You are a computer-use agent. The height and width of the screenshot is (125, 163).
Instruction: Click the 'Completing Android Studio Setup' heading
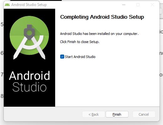(x=102, y=17)
